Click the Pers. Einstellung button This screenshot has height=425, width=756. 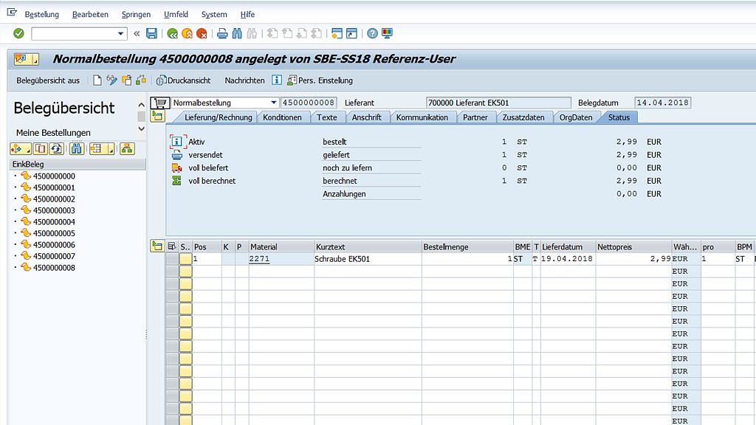click(x=320, y=80)
